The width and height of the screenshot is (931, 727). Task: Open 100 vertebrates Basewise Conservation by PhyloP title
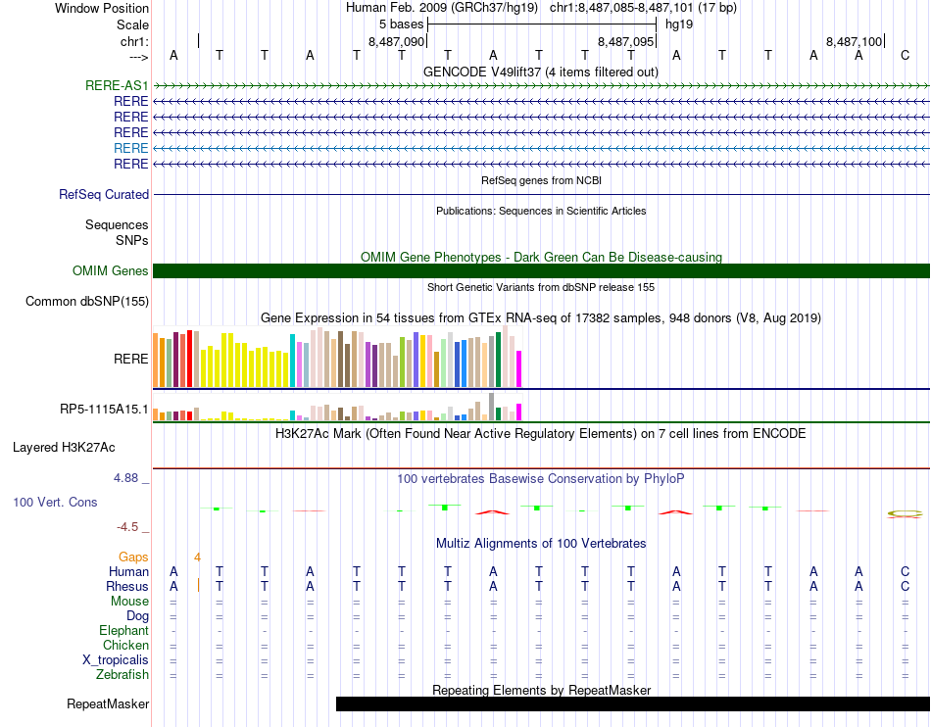[541, 478]
